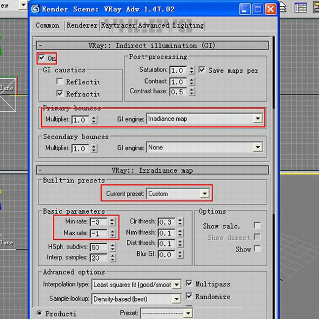
Task: Toggle the Multipass checkbox
Action: tap(189, 283)
